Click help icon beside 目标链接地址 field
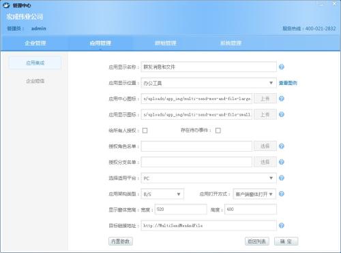The width and height of the screenshot is (341, 253). [x=282, y=226]
